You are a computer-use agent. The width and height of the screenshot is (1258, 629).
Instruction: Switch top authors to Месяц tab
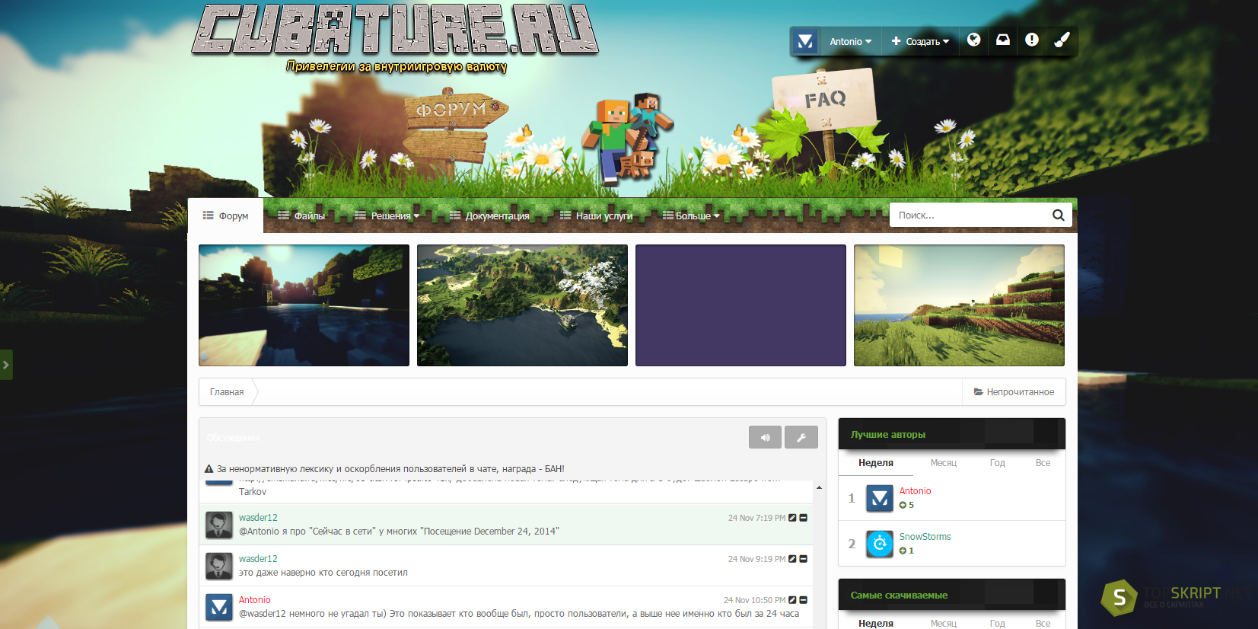[x=943, y=463]
